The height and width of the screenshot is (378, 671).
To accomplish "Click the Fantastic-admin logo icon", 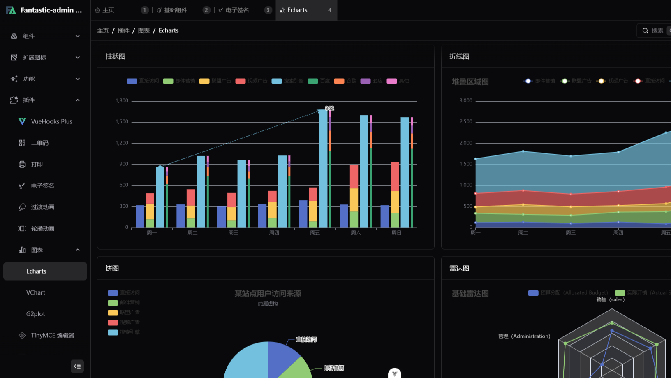I will point(11,10).
